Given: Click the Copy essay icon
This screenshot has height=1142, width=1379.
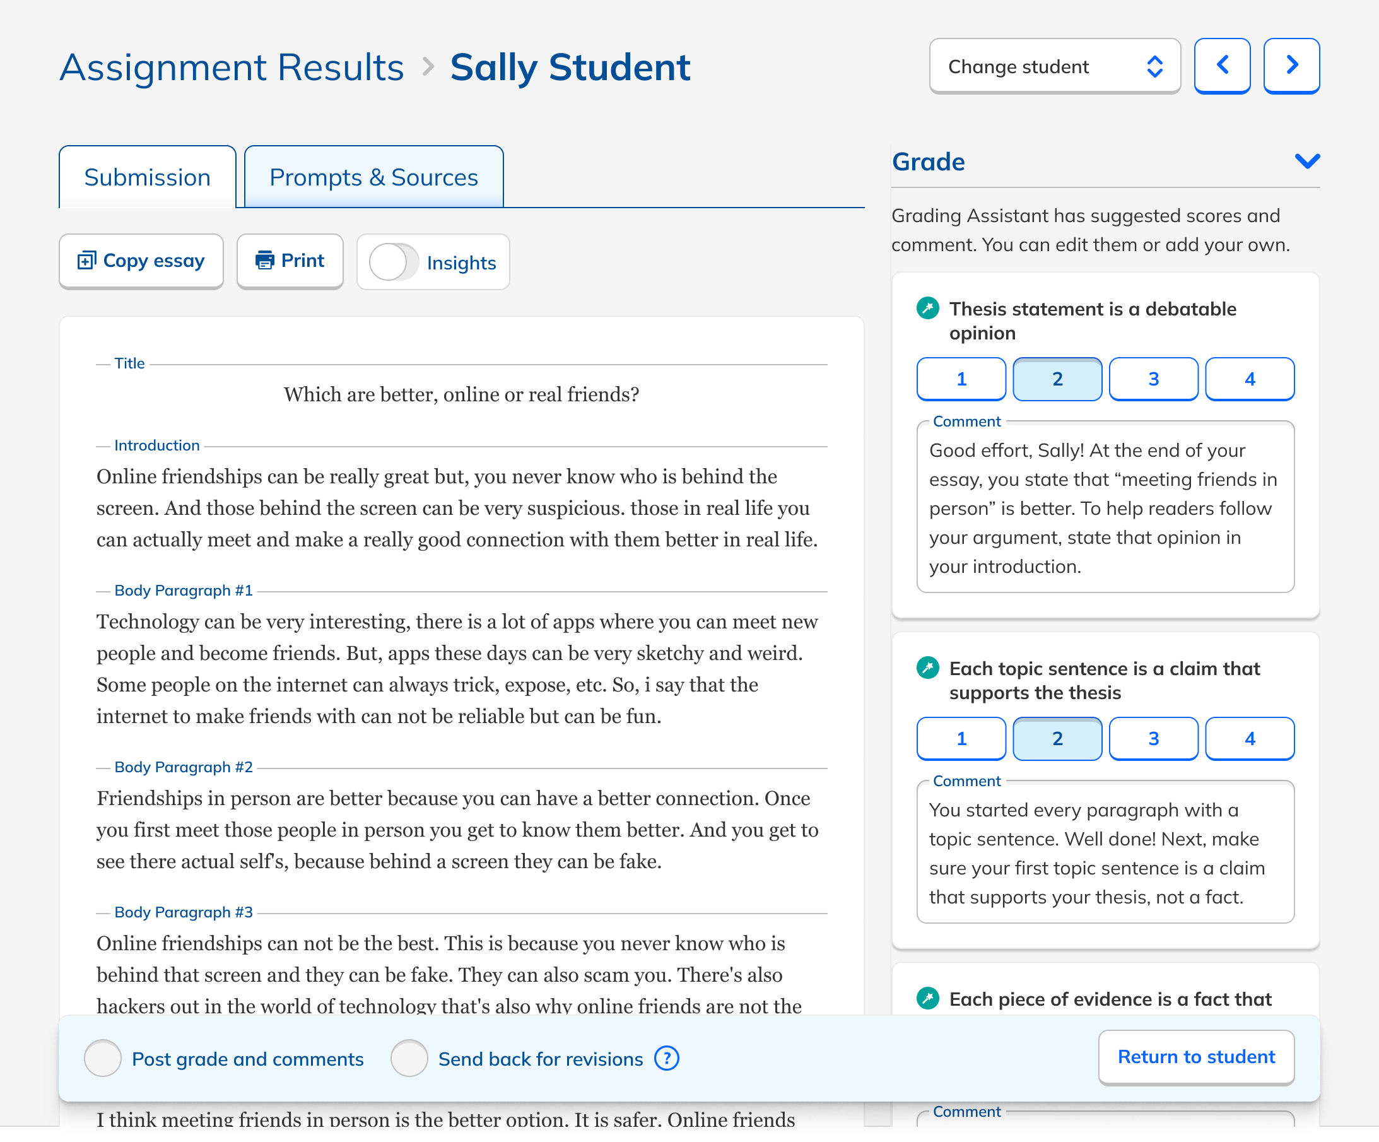Looking at the screenshot, I should click(x=86, y=261).
